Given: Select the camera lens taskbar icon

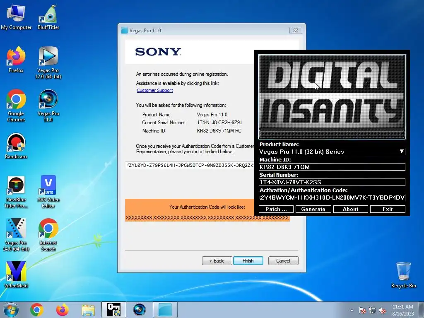Looking at the screenshot, I should (140, 310).
